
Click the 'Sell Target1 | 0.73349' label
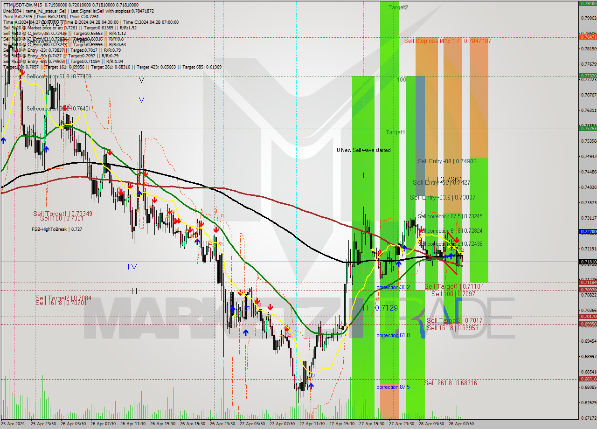pos(62,214)
